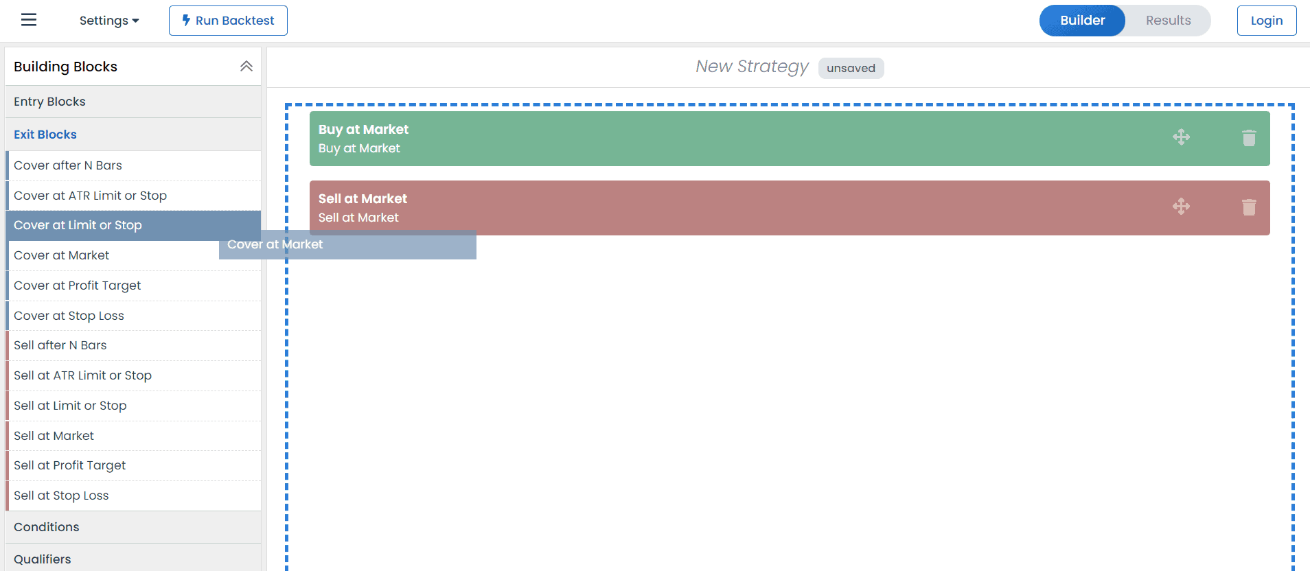
Task: Switch to the Builder view
Action: (1082, 21)
